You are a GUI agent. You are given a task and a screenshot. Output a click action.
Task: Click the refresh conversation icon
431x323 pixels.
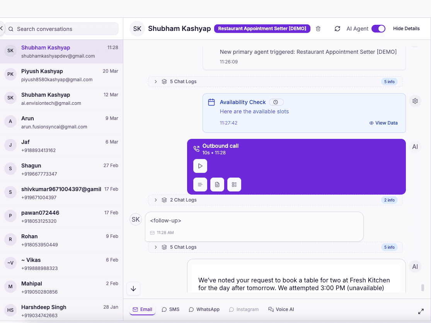tap(337, 28)
